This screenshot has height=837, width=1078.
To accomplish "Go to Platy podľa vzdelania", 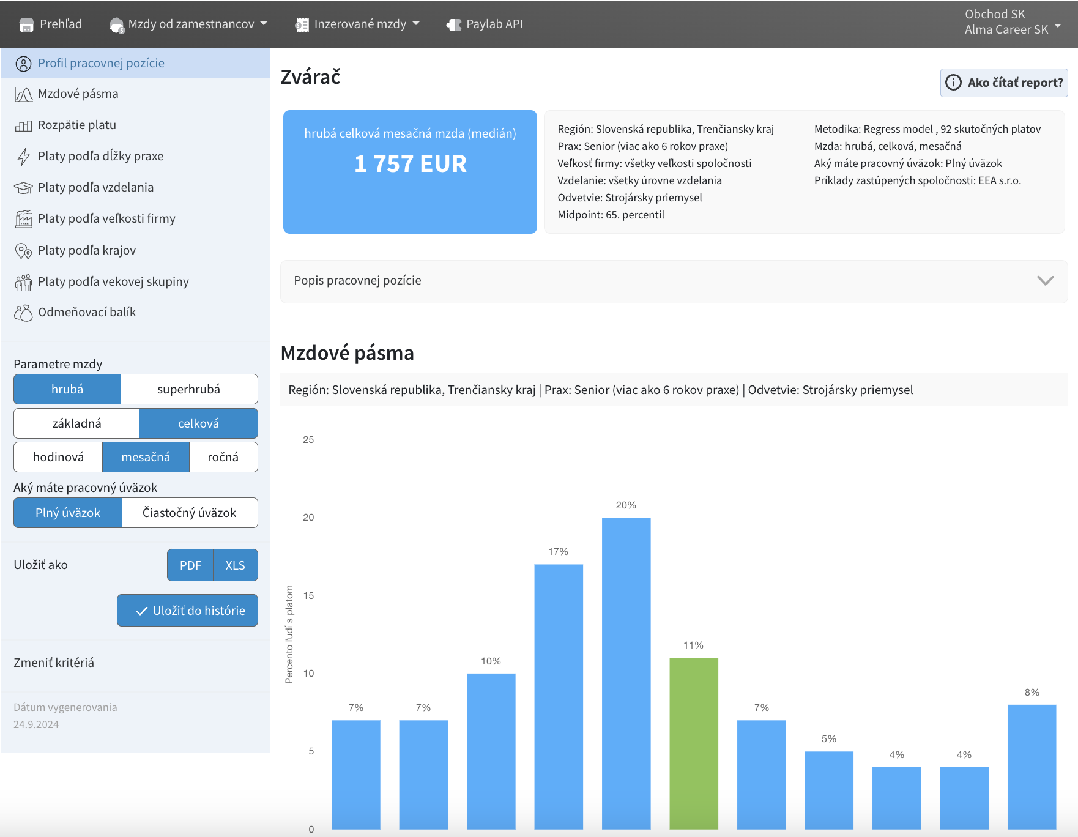I will point(136,188).
